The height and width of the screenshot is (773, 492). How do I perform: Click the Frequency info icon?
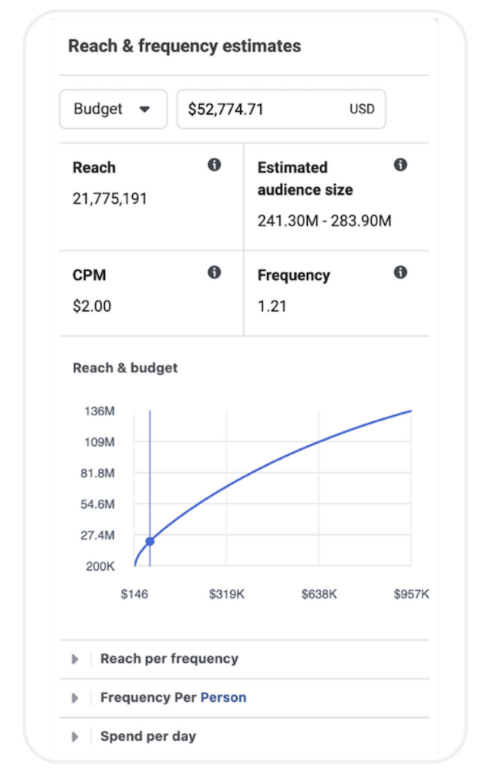(x=400, y=272)
